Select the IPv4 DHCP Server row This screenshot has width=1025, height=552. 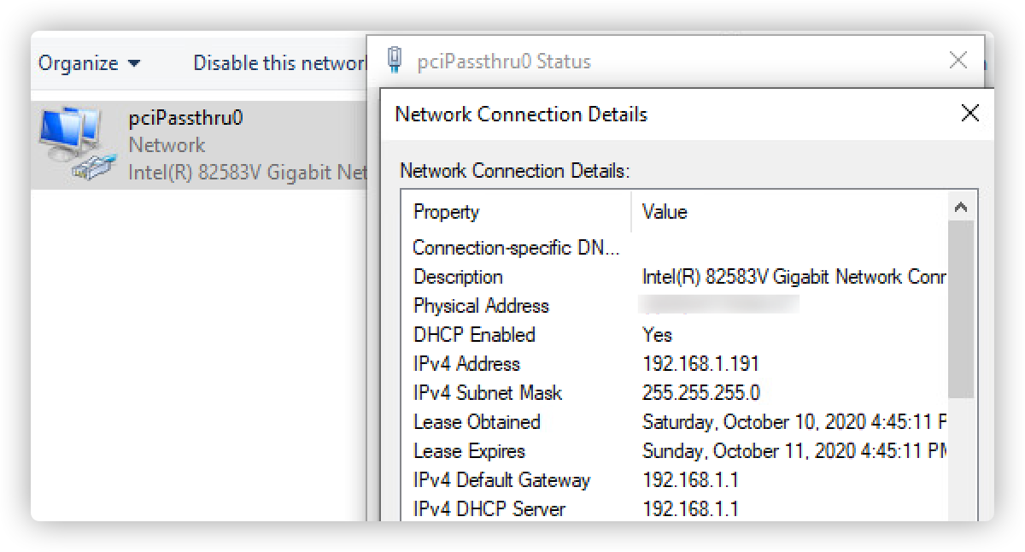point(489,509)
